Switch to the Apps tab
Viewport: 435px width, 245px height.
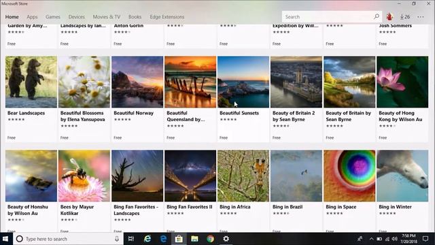tap(32, 17)
